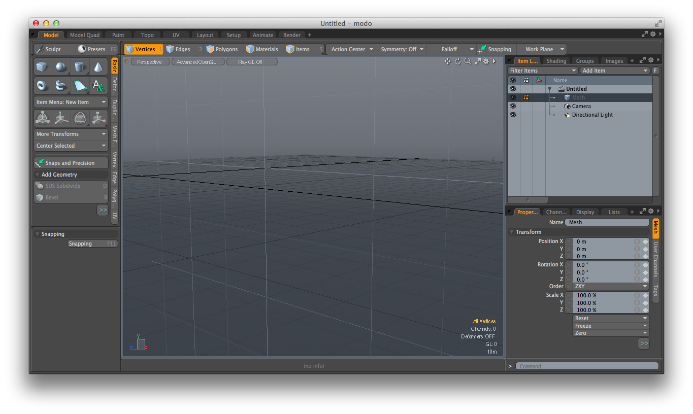Select the Pen polygon tool
Image resolution: width=693 pixels, height=414 pixels.
pos(80,85)
